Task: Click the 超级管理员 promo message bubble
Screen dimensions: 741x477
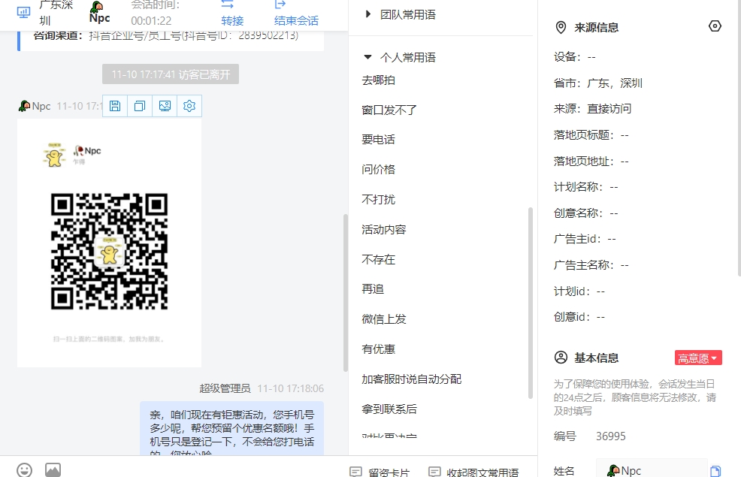Action: (232, 429)
